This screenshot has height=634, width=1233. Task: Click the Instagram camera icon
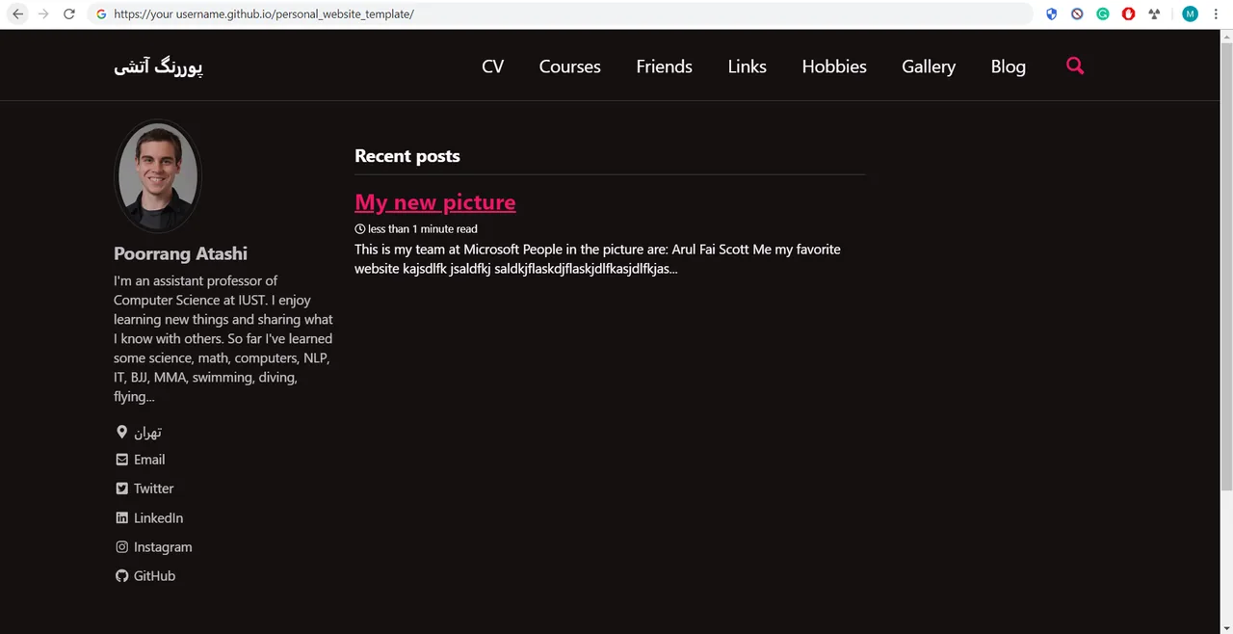pyautogui.click(x=121, y=546)
